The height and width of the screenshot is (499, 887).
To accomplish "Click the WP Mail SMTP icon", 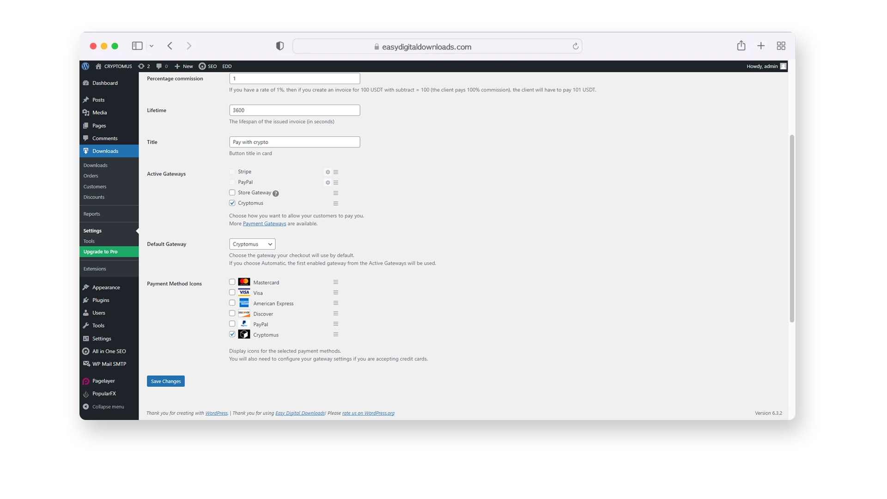I will pyautogui.click(x=86, y=364).
